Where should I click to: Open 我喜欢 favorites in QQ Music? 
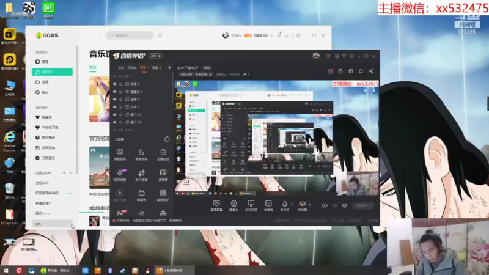point(52,117)
